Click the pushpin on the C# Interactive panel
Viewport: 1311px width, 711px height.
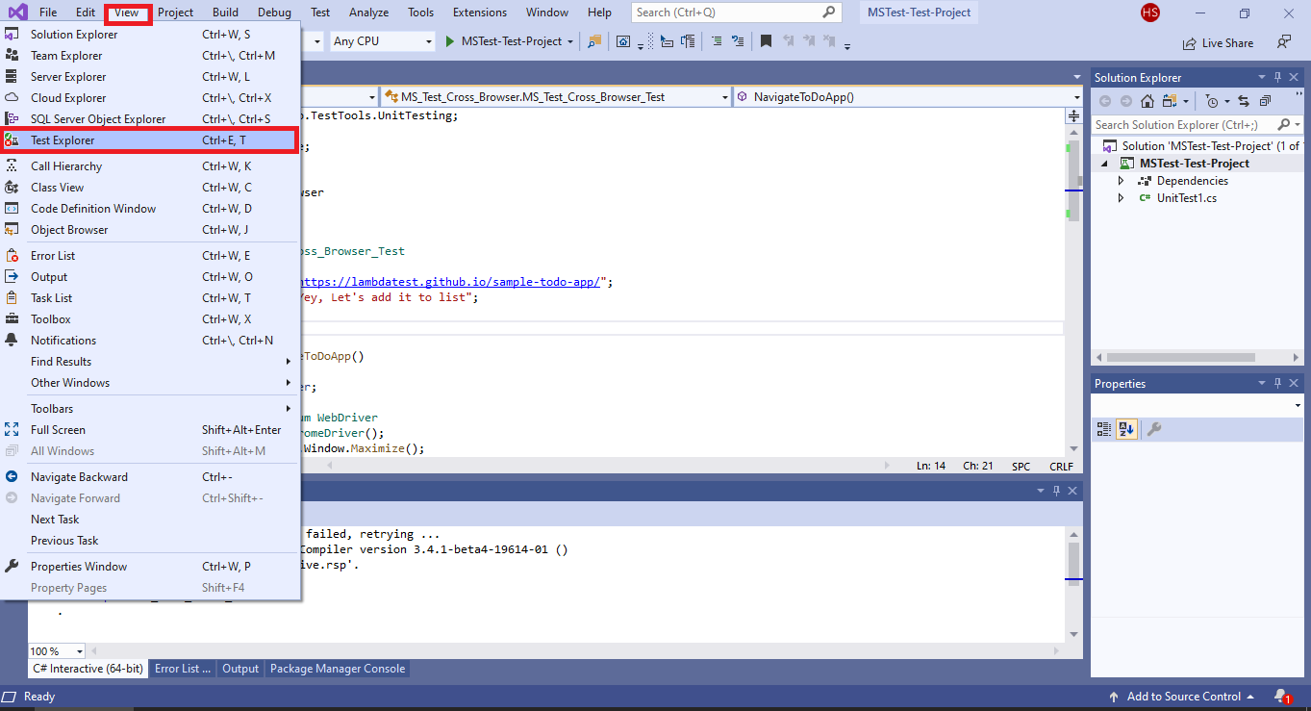click(x=1055, y=491)
